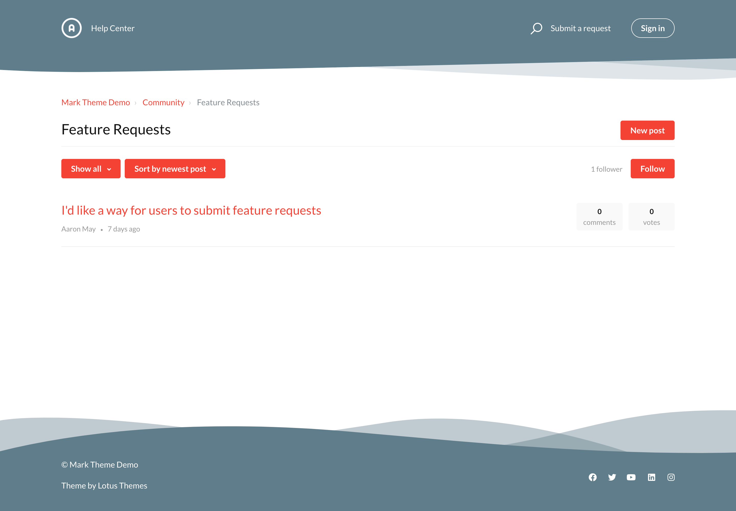Open the Instagram icon in footer
The height and width of the screenshot is (511, 736).
point(671,477)
